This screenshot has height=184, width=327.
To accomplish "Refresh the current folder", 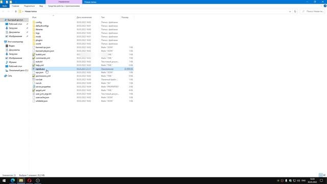I will [x=295, y=11].
